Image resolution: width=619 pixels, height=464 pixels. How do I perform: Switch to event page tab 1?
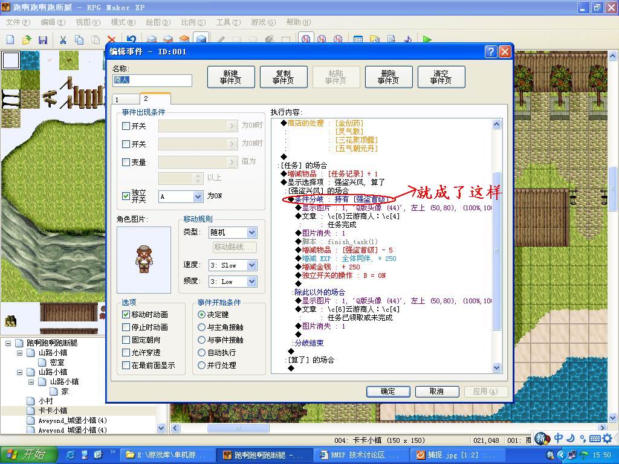click(x=126, y=99)
